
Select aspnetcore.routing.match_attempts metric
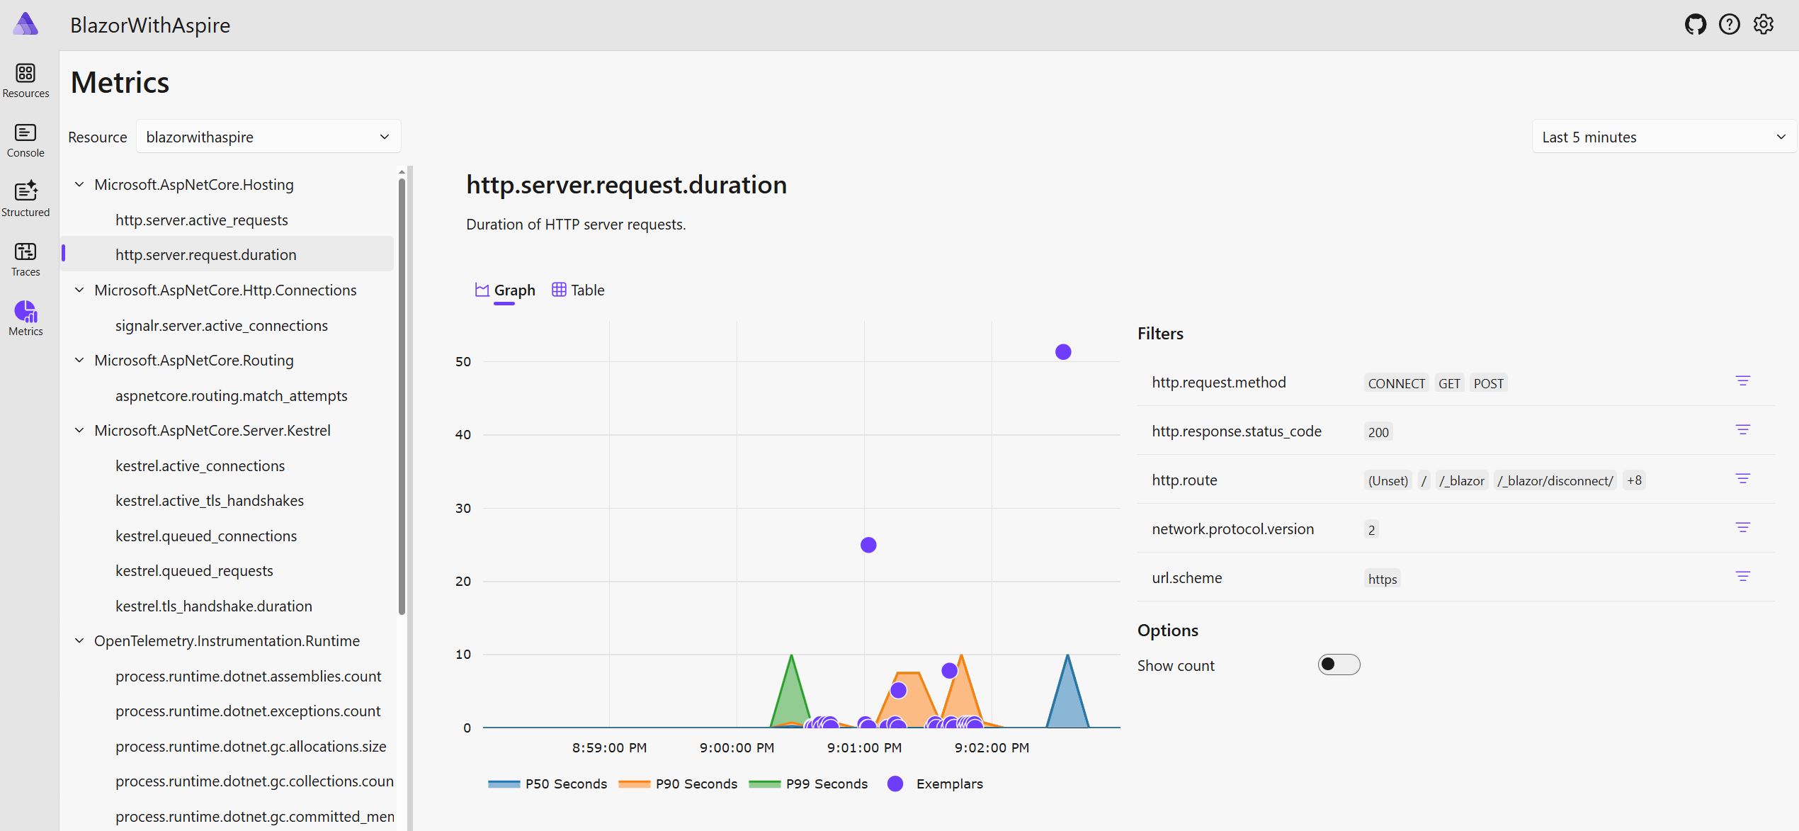pos(232,395)
